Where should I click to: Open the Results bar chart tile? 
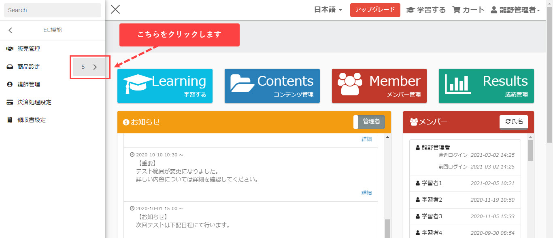tap(486, 86)
